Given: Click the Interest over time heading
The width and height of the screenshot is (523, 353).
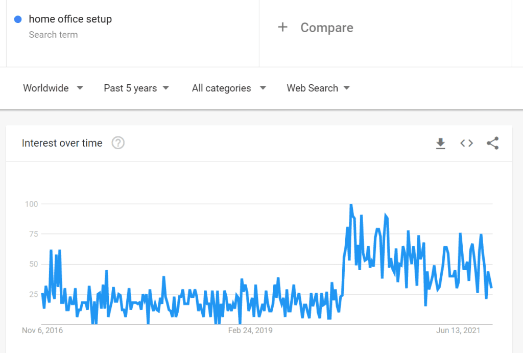Looking at the screenshot, I should pyautogui.click(x=62, y=143).
